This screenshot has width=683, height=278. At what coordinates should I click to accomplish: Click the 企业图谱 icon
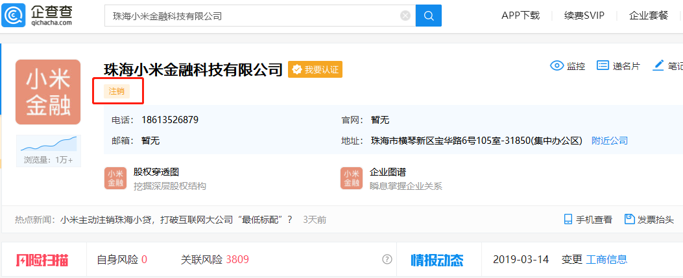[352, 178]
